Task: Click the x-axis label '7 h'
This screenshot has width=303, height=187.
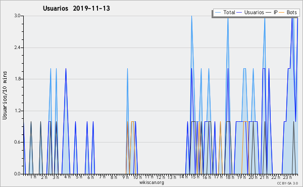Action: pyautogui.click(x=102, y=177)
